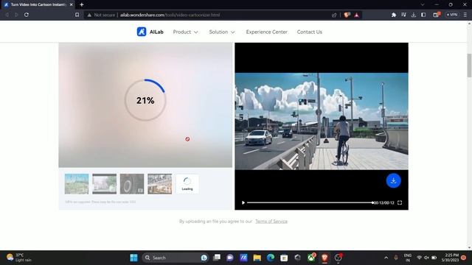Viewport: 472px width, 265px height.
Task: Click the cartoonized video frame
Action: coord(322,121)
